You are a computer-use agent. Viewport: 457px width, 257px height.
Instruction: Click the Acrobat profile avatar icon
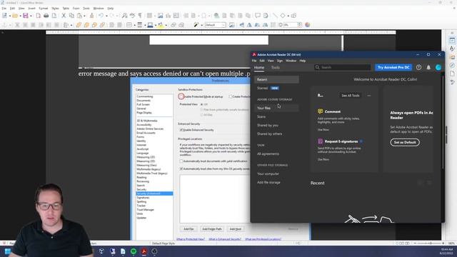point(438,67)
